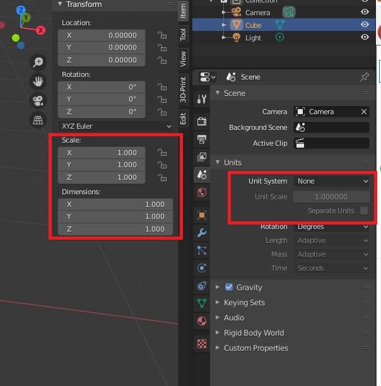Click the pan view hand icon
This screenshot has height=386, width=381.
pos(38,81)
